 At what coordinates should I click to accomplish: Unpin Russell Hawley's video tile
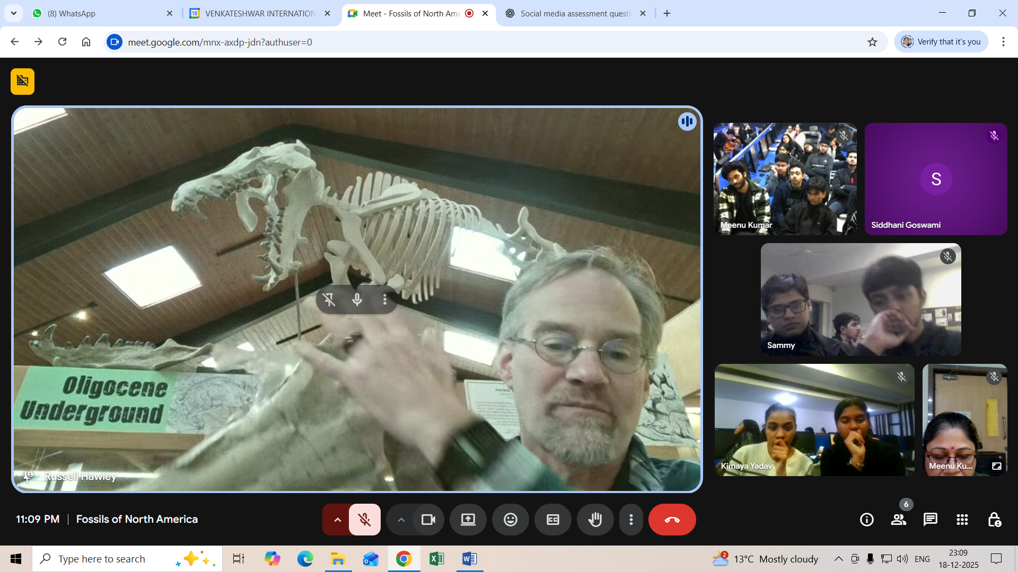pos(329,300)
